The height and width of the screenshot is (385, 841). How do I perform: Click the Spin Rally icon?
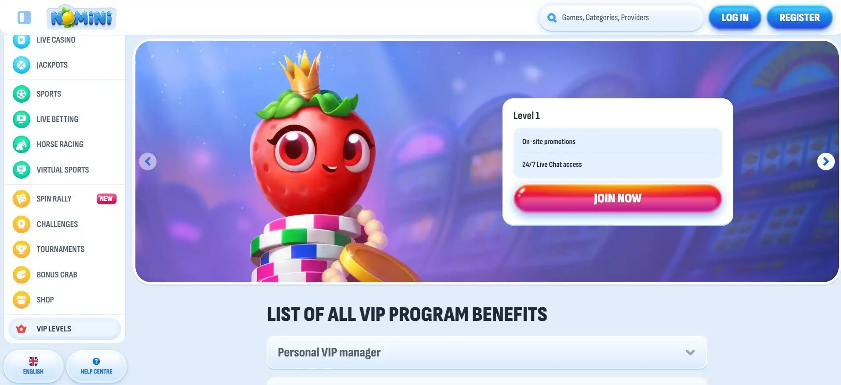[22, 199]
